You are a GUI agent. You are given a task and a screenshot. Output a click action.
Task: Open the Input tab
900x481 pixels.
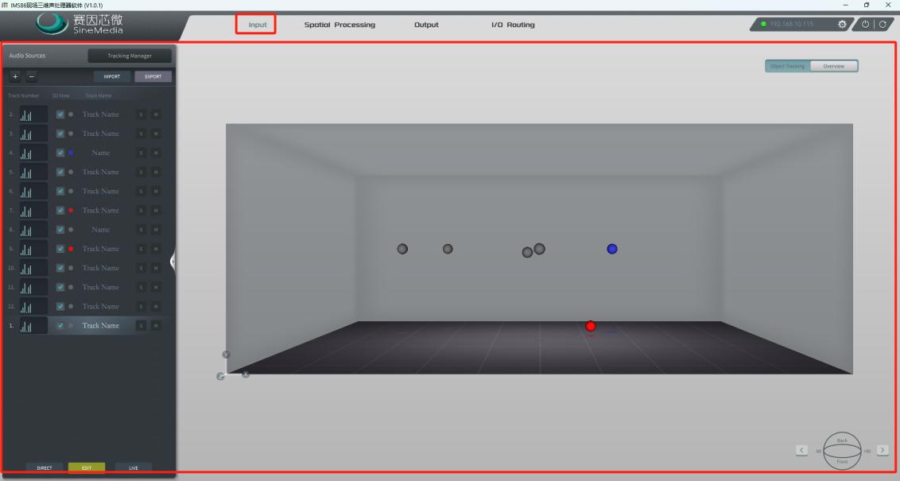click(x=257, y=25)
